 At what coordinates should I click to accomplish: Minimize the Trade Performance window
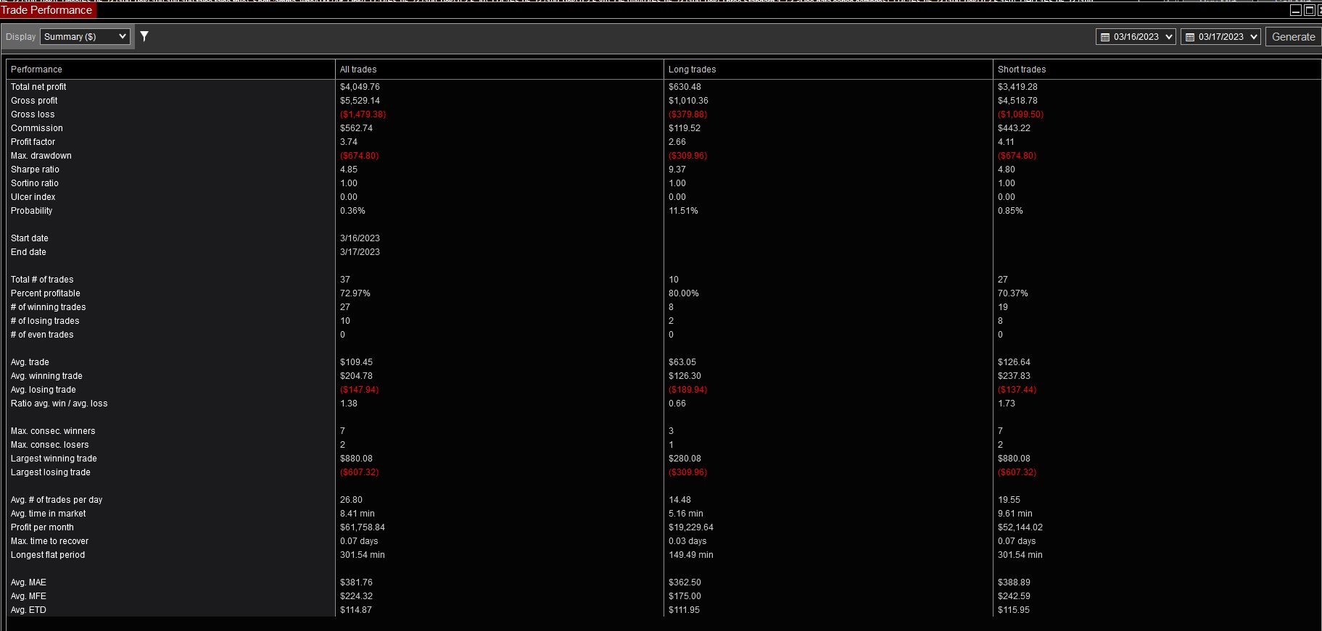coord(1296,10)
